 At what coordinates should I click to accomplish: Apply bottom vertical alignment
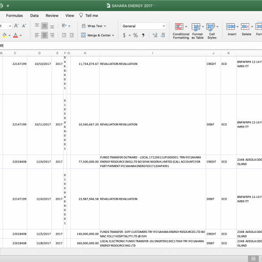(52, 26)
